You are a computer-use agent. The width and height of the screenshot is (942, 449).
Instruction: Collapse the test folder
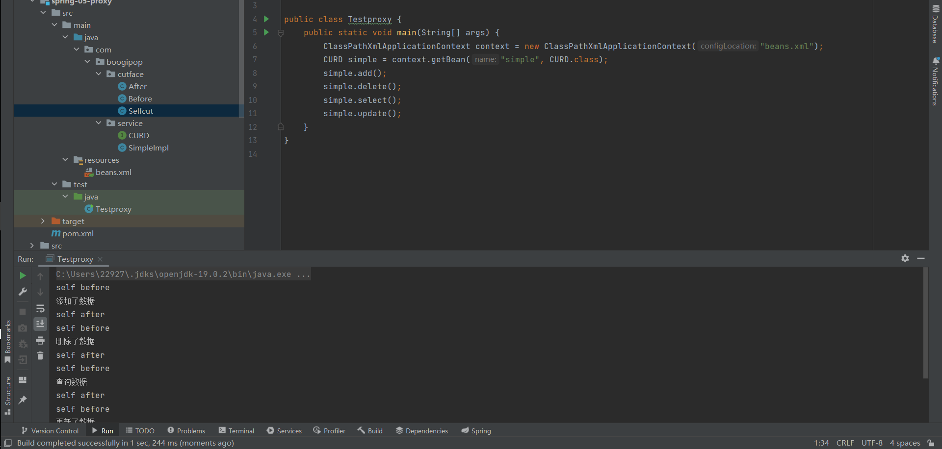click(54, 184)
